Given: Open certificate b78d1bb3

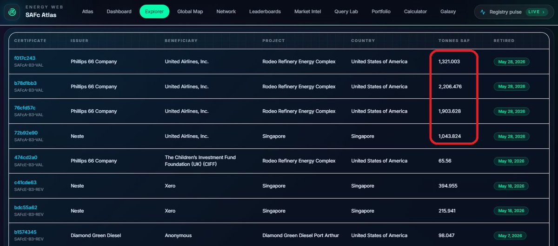Looking at the screenshot, I should (x=26, y=83).
